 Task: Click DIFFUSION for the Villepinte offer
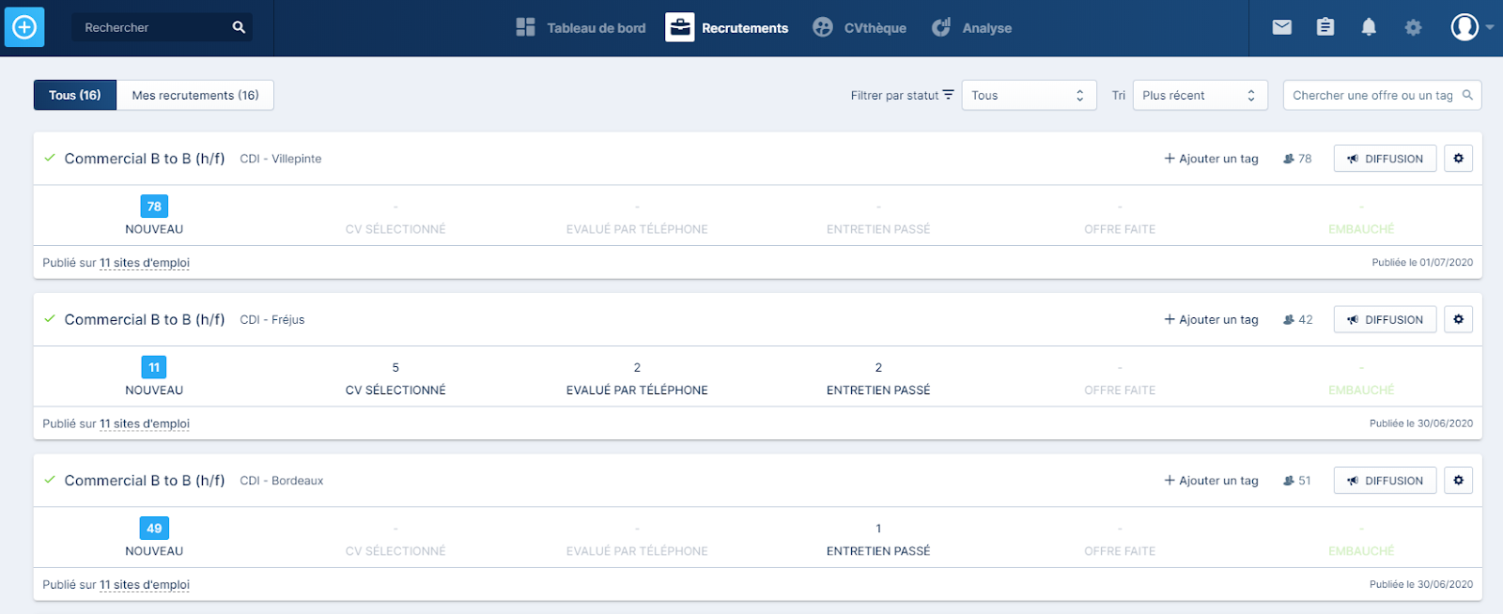[x=1385, y=159]
